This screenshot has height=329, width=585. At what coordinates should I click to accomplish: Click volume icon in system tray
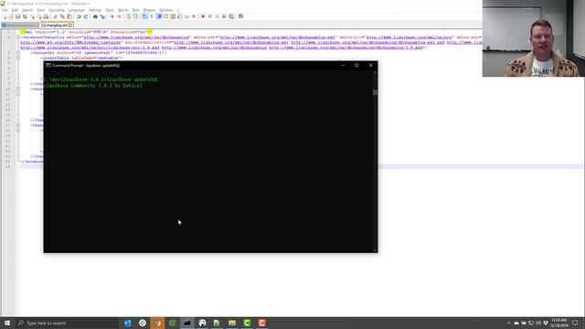coord(538,323)
